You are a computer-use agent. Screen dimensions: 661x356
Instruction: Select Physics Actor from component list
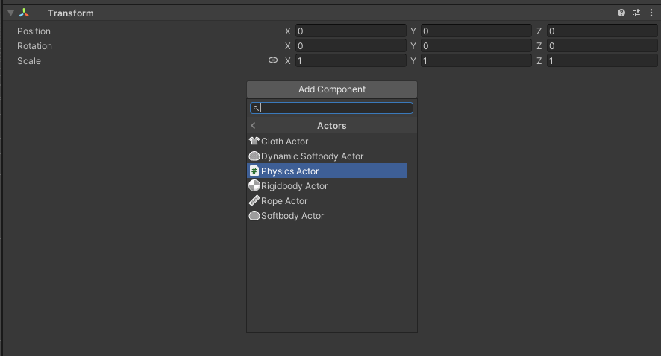[x=290, y=171]
